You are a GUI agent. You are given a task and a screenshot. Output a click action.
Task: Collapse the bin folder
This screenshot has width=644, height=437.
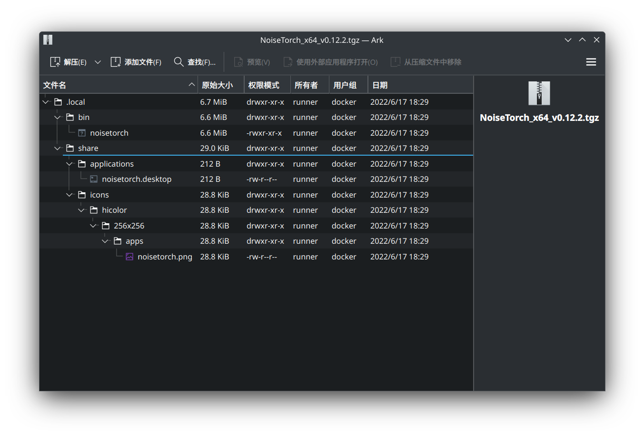(x=58, y=117)
